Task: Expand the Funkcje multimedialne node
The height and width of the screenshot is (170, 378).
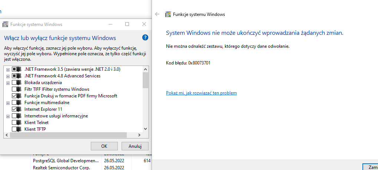Action: 8,103
